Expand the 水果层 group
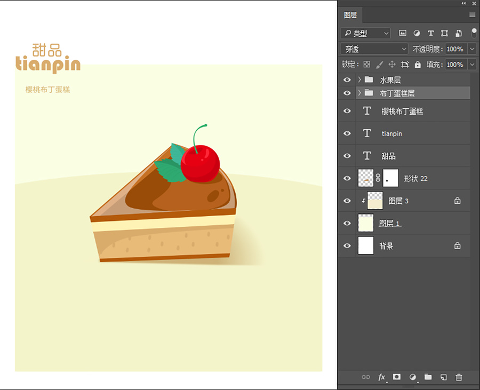Viewport: 480px width, 390px height. (359, 79)
